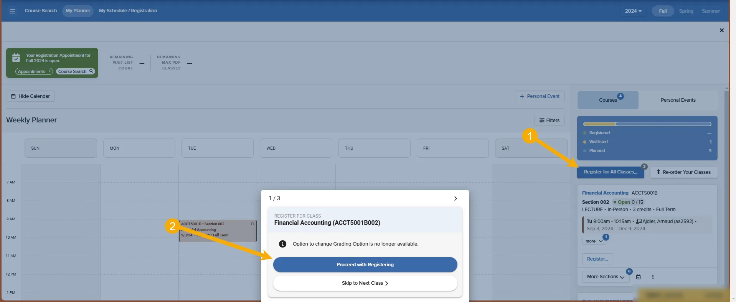The image size is (736, 302).
Task: Click Register for All Classes button
Action: [x=611, y=172]
